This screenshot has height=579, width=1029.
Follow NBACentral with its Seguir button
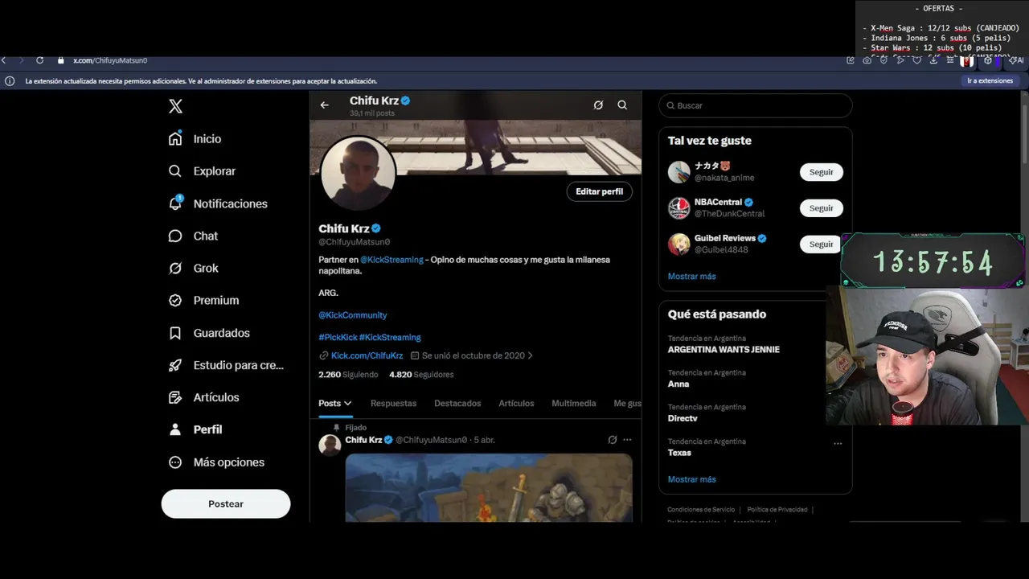[821, 208]
